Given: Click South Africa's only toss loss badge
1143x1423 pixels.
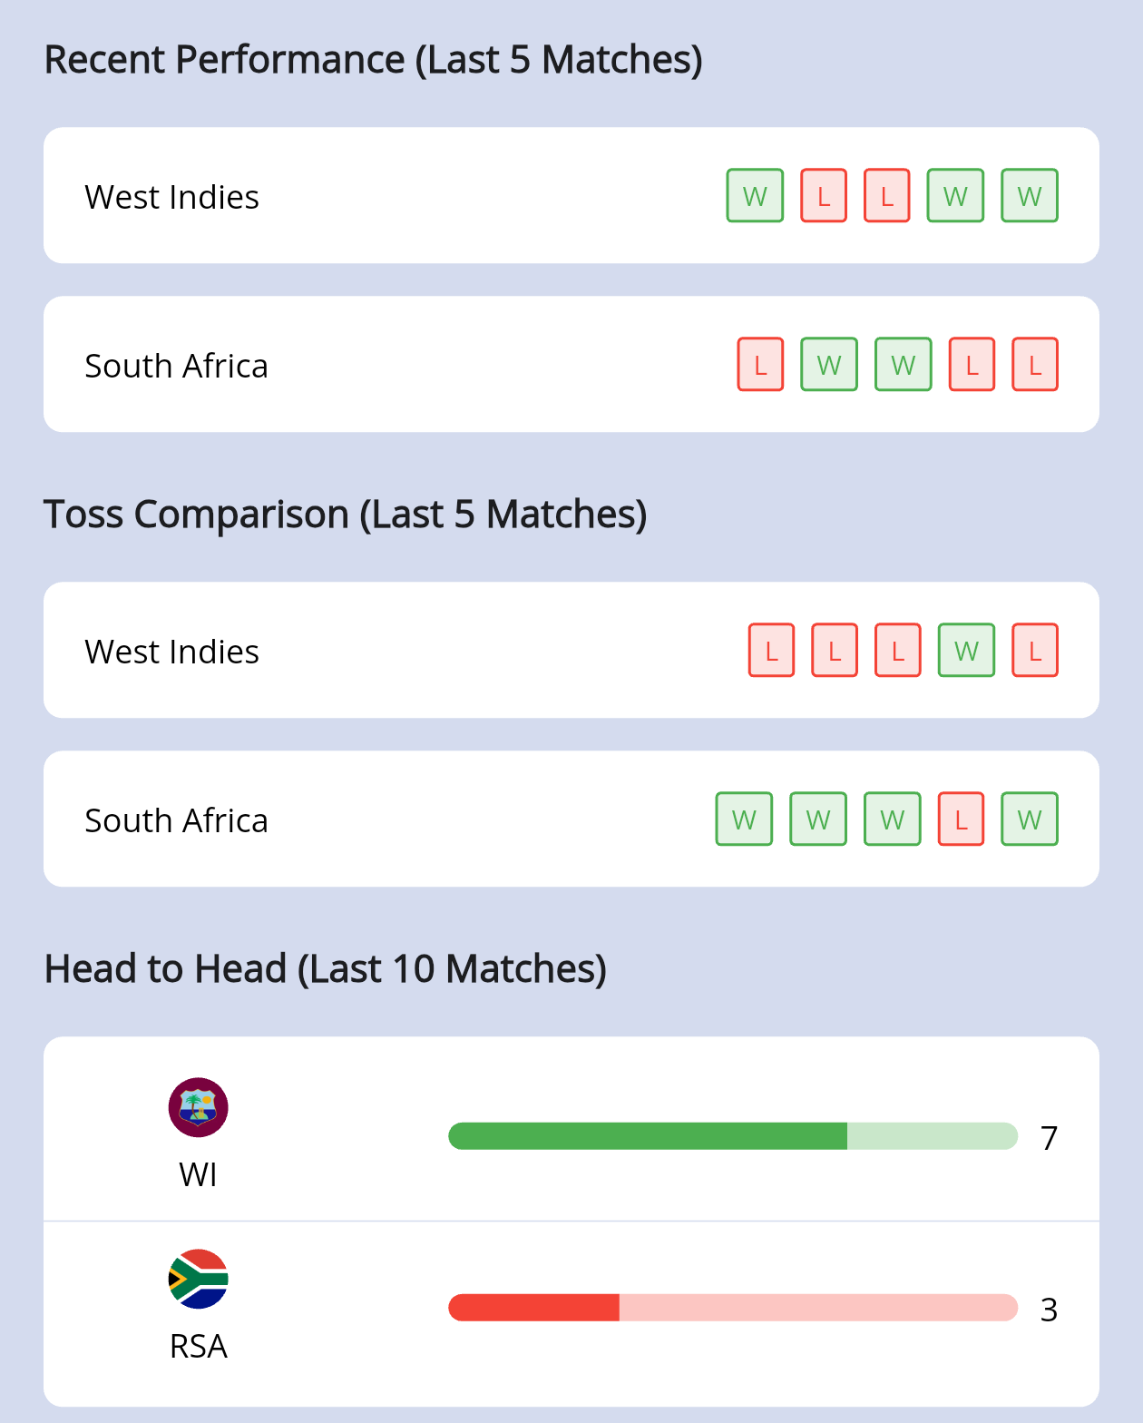Looking at the screenshot, I should 961,819.
